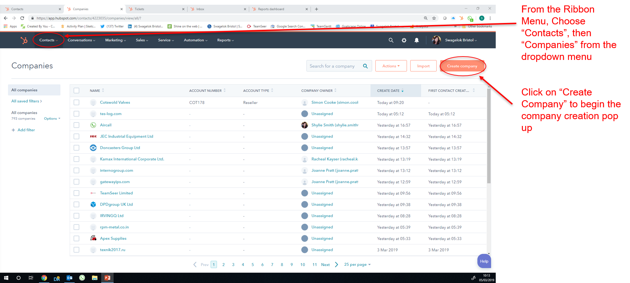
Task: Open the Sales menu
Action: click(142, 40)
